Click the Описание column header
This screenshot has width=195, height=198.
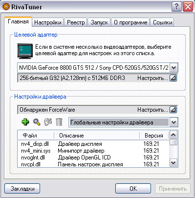(x=97, y=136)
